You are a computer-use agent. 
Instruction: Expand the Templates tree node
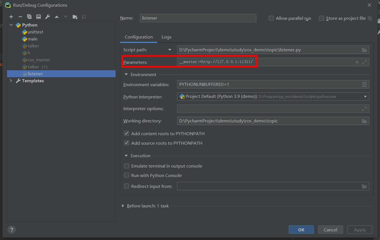(11, 81)
